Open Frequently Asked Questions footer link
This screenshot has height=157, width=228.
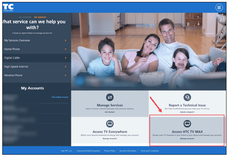click(x=88, y=151)
